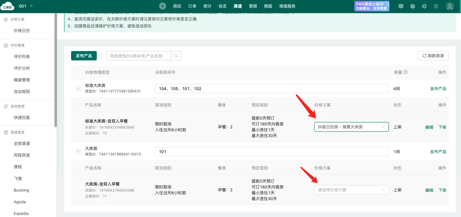Open the user profile avatar

pyautogui.click(x=450, y=6)
